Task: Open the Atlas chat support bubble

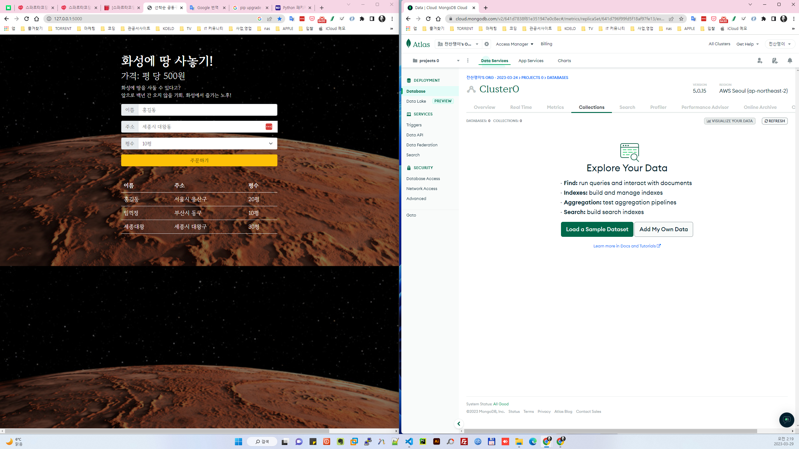Action: 786,420
